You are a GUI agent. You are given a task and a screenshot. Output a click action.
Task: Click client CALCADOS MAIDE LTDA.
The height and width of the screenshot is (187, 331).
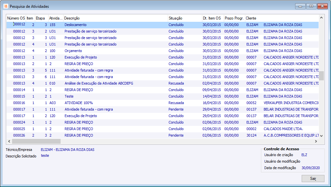tap(283, 129)
